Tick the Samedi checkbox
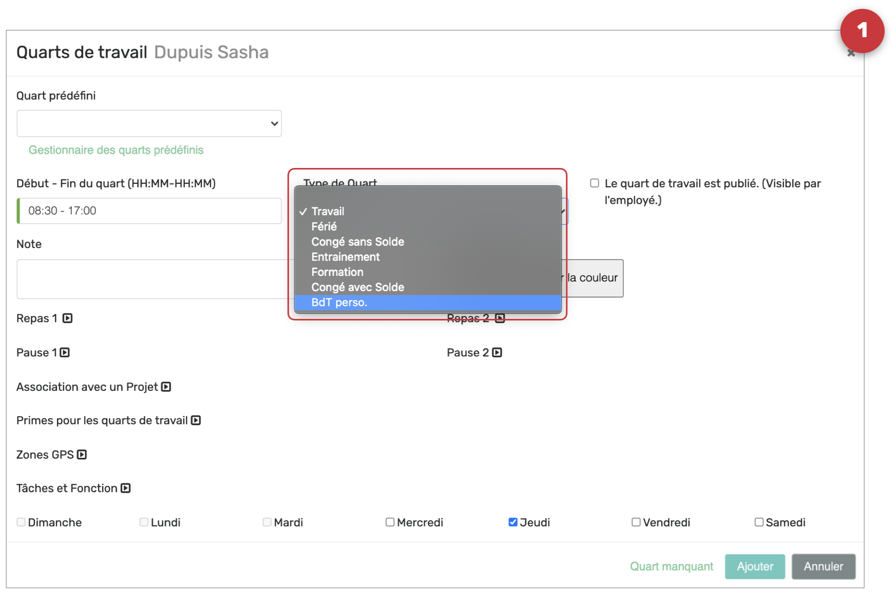The image size is (896, 596). coord(759,522)
